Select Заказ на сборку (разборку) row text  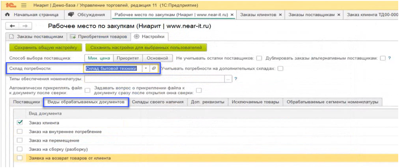(x=58, y=149)
